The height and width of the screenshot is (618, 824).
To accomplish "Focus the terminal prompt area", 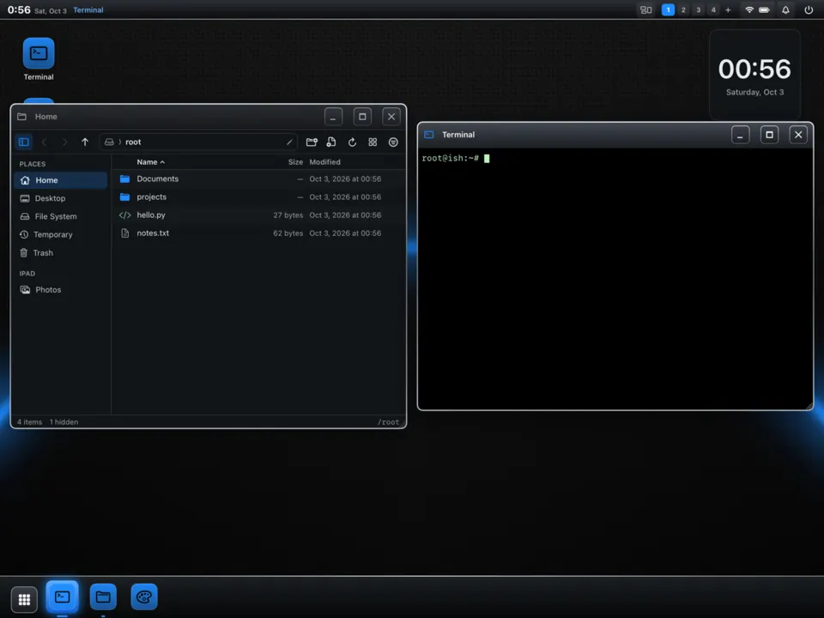I will pos(615,278).
